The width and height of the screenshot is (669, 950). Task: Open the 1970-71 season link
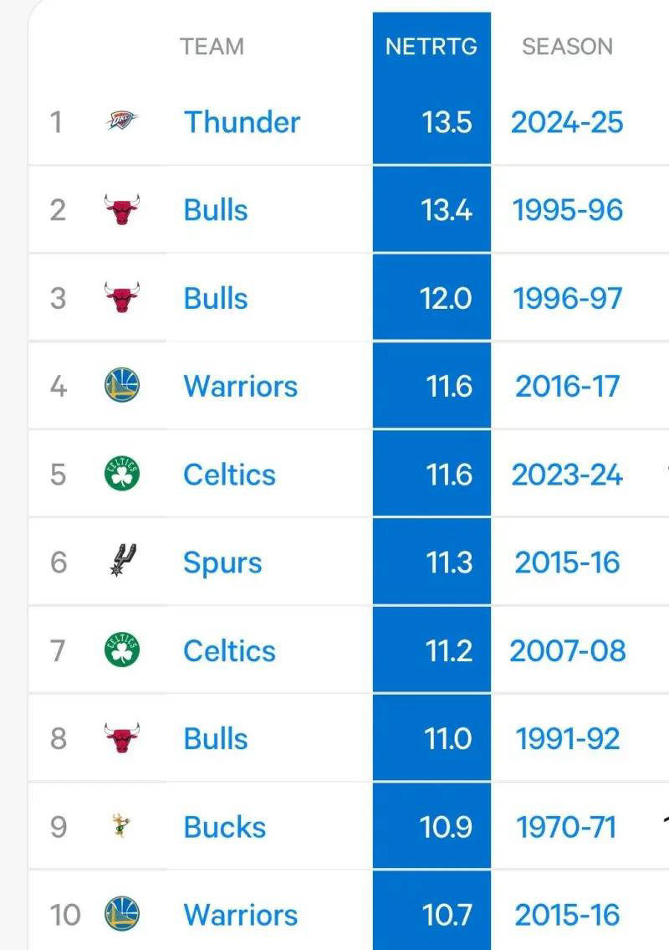(566, 827)
